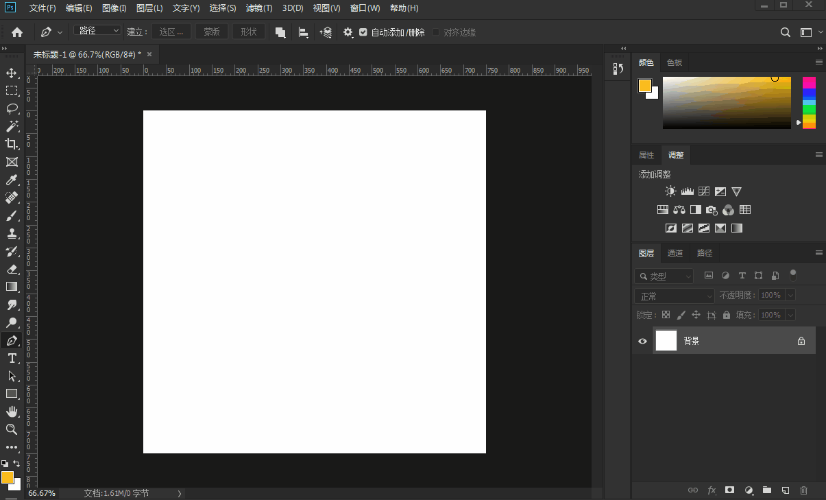Screen dimensions: 826x500
Task: Delete layer using the trash icon
Action: click(804, 490)
